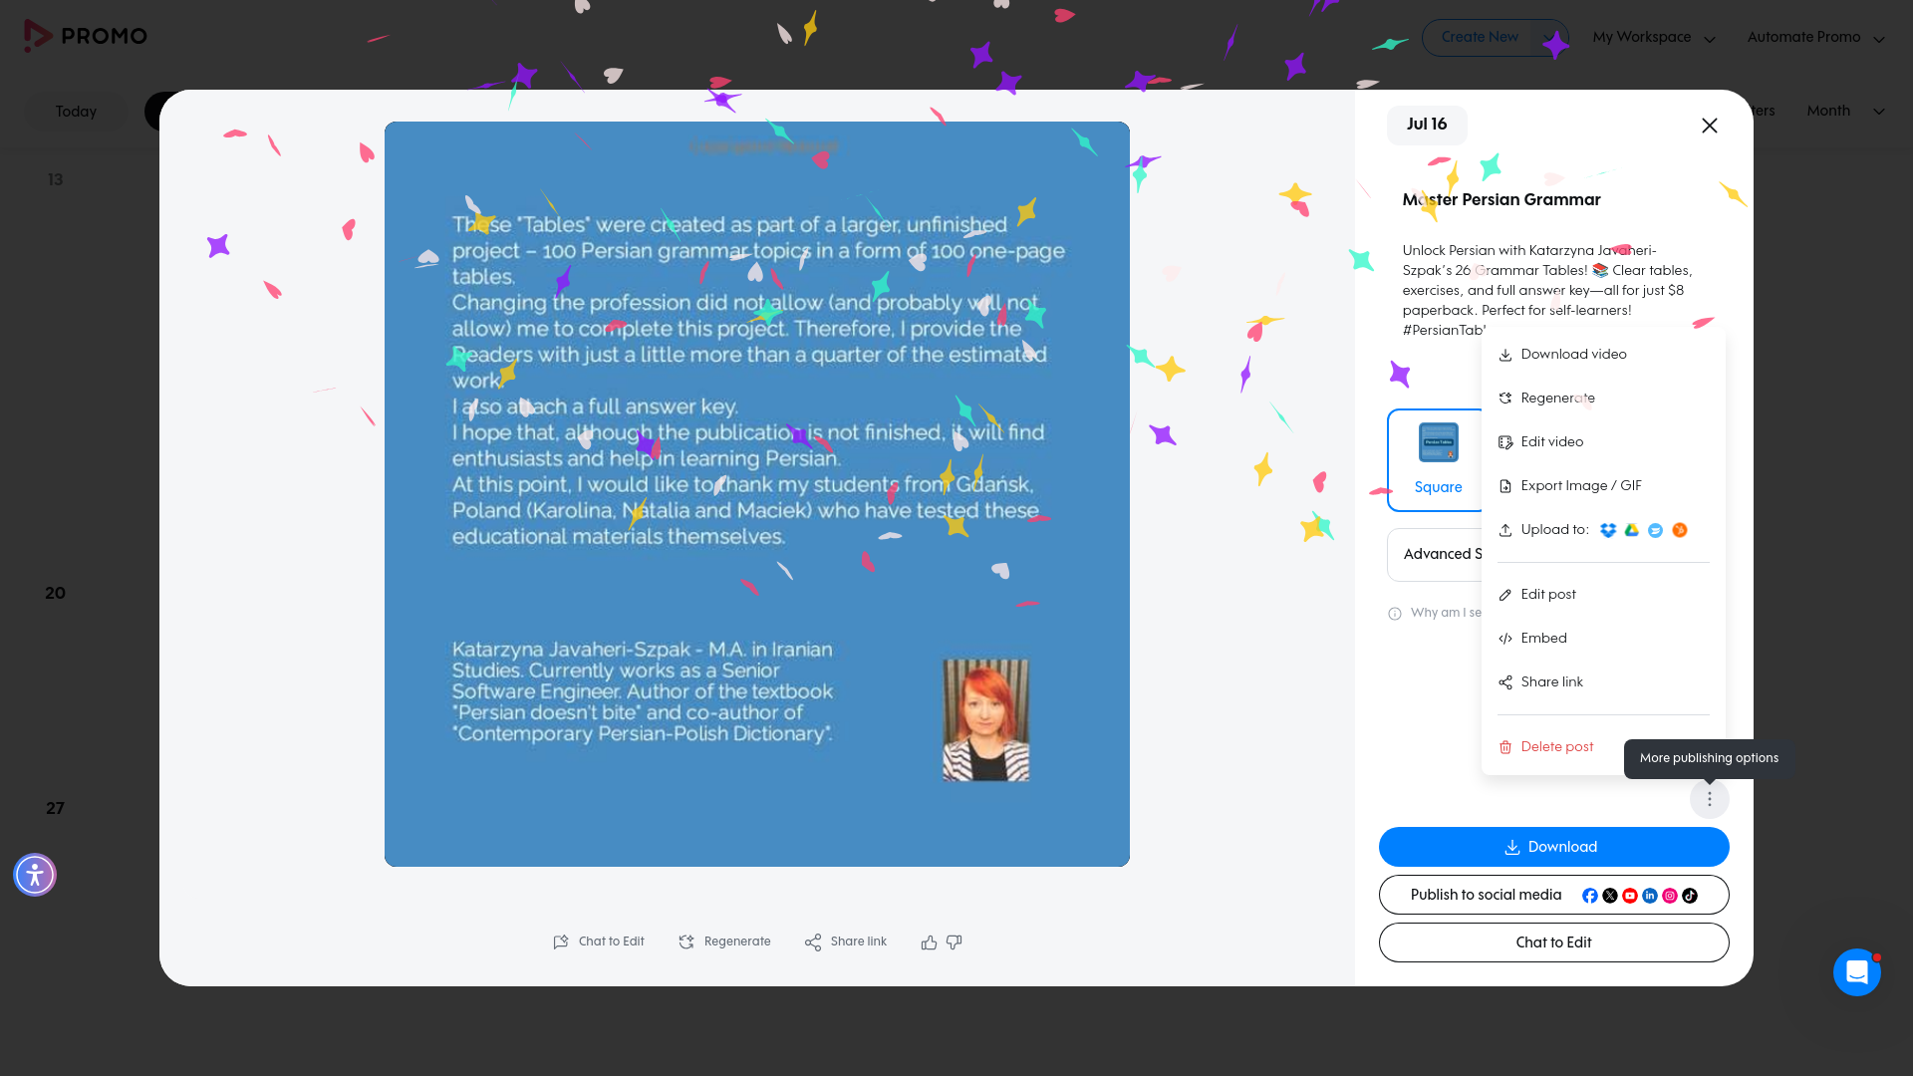Click Chat to Edit below the preview

pyautogui.click(x=599, y=942)
